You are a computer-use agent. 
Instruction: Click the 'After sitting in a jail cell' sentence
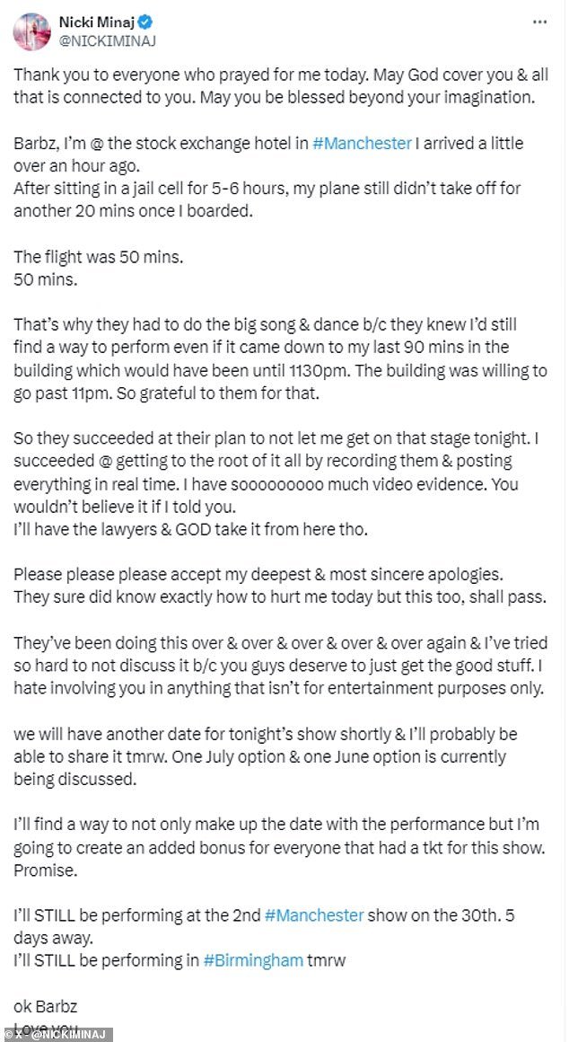click(x=267, y=198)
